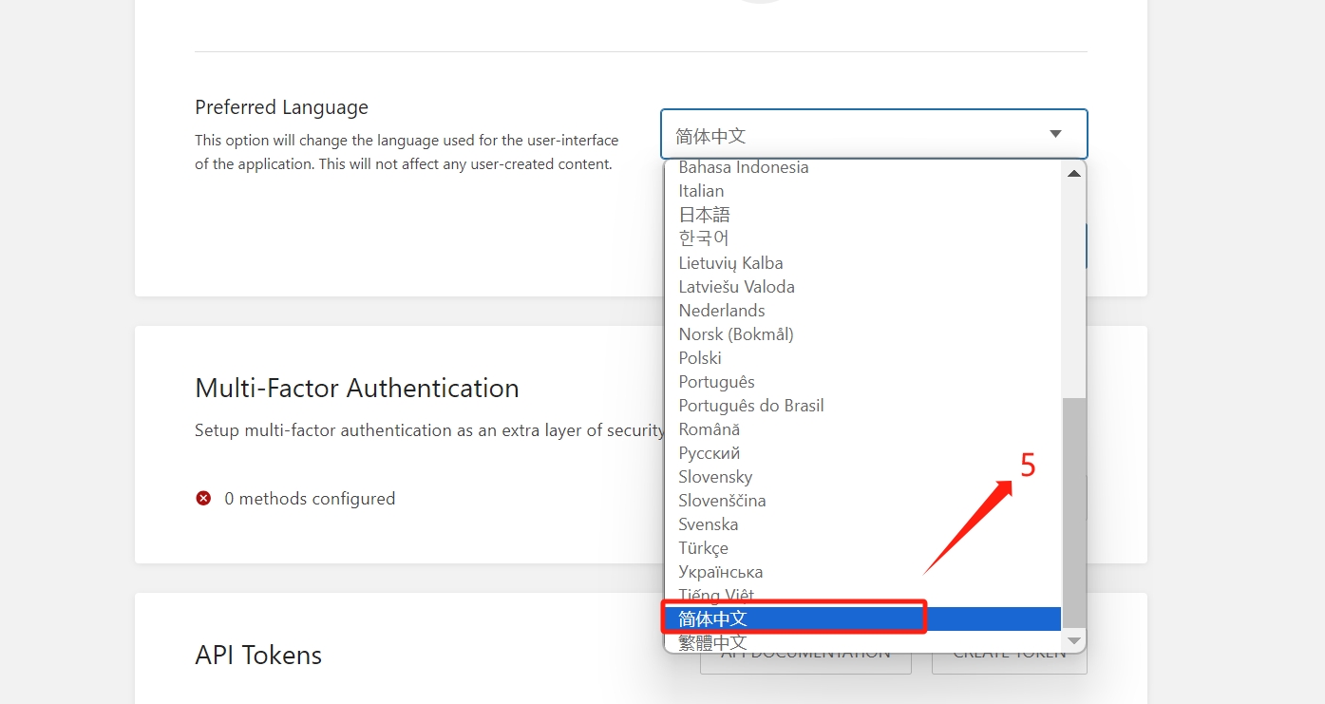Pick Slovenščina from the language list

coord(862,500)
